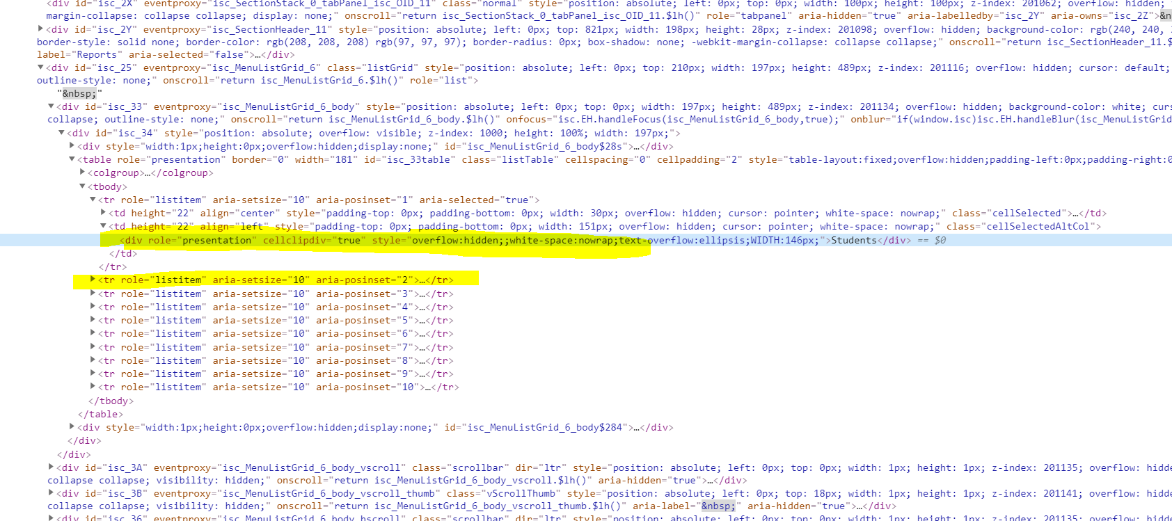1172x521 pixels.
Task: Expand the isc_MenuListGrid_6_body$284 div
Action: [x=72, y=427]
